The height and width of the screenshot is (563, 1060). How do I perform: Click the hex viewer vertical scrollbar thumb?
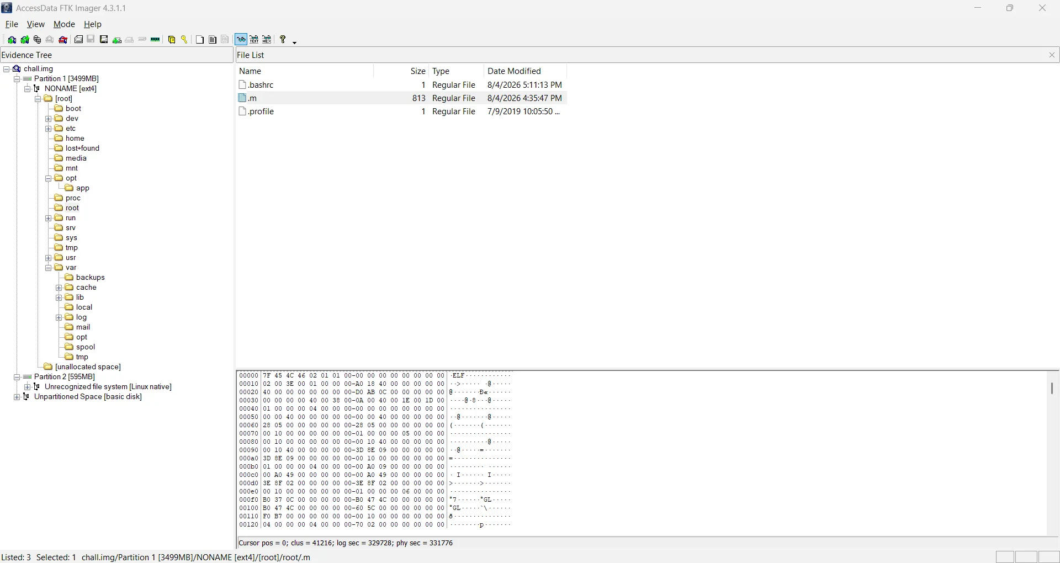pyautogui.click(x=1052, y=389)
